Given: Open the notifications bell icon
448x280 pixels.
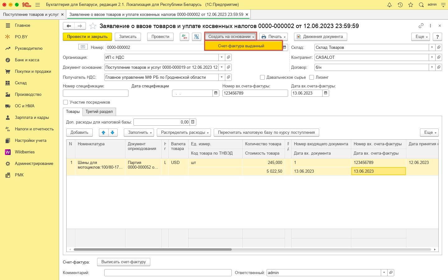Looking at the screenshot, I should [x=390, y=5].
